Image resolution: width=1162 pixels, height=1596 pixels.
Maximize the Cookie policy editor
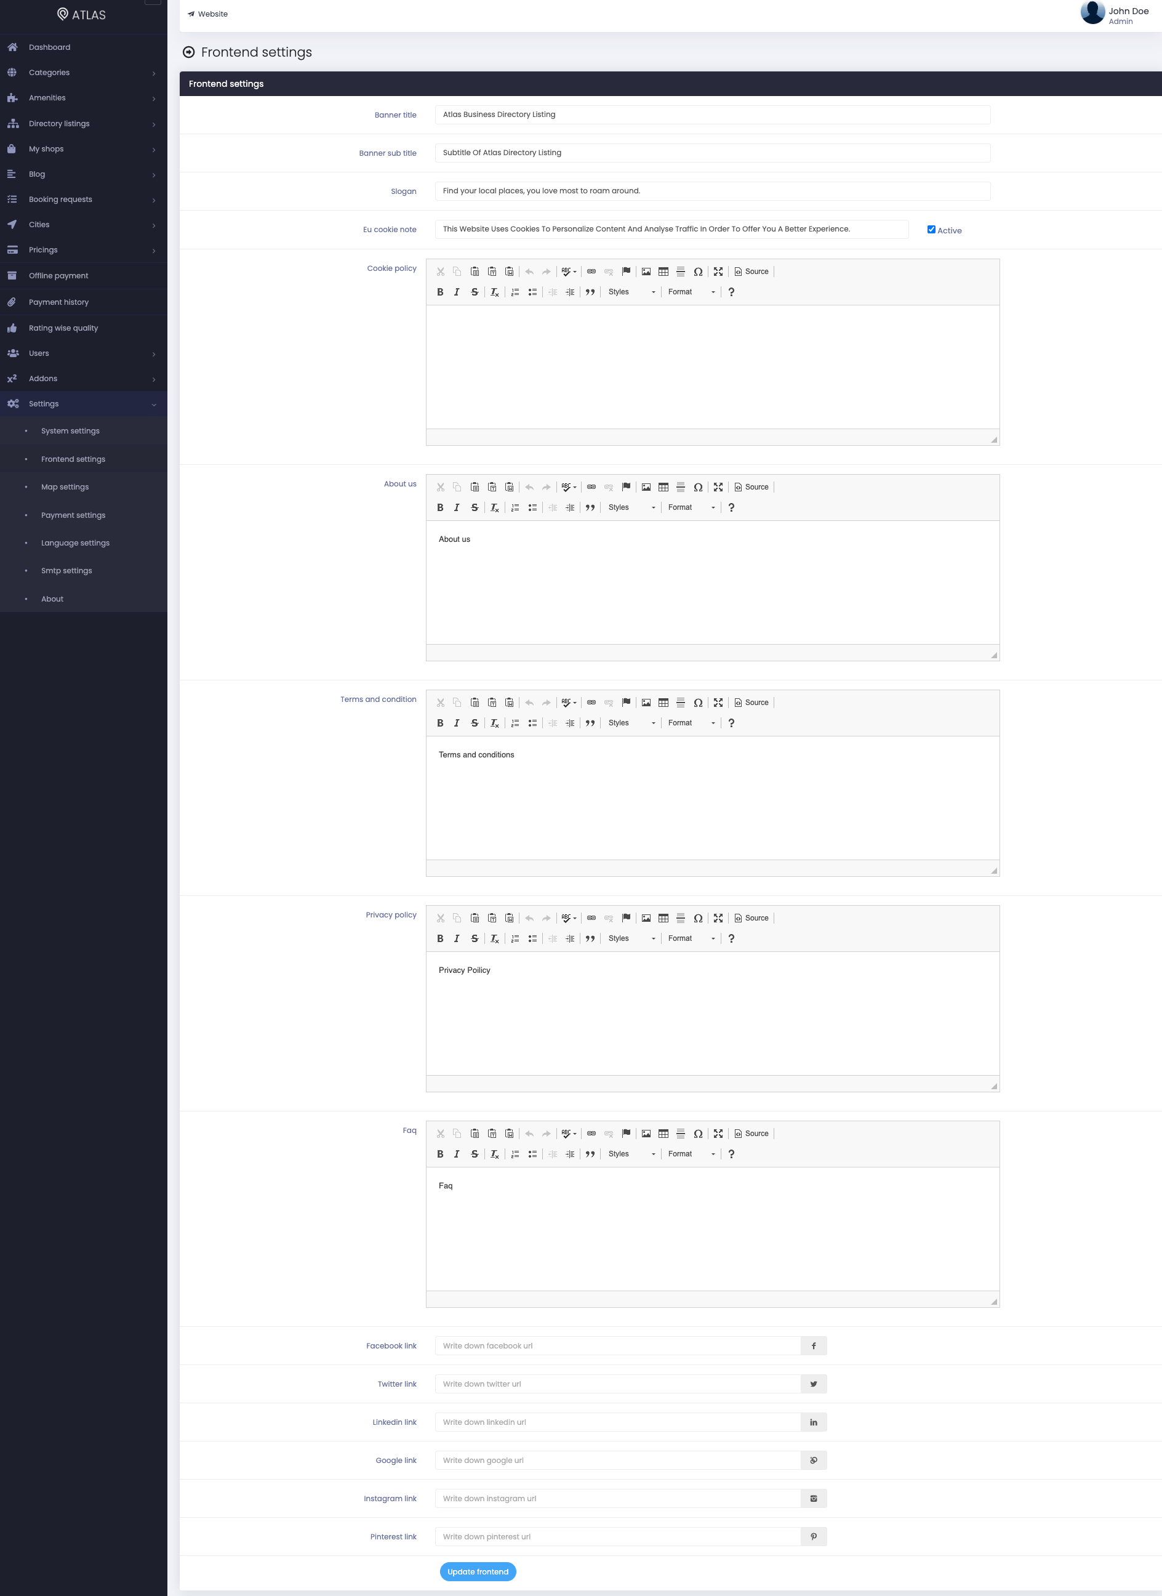[718, 272]
